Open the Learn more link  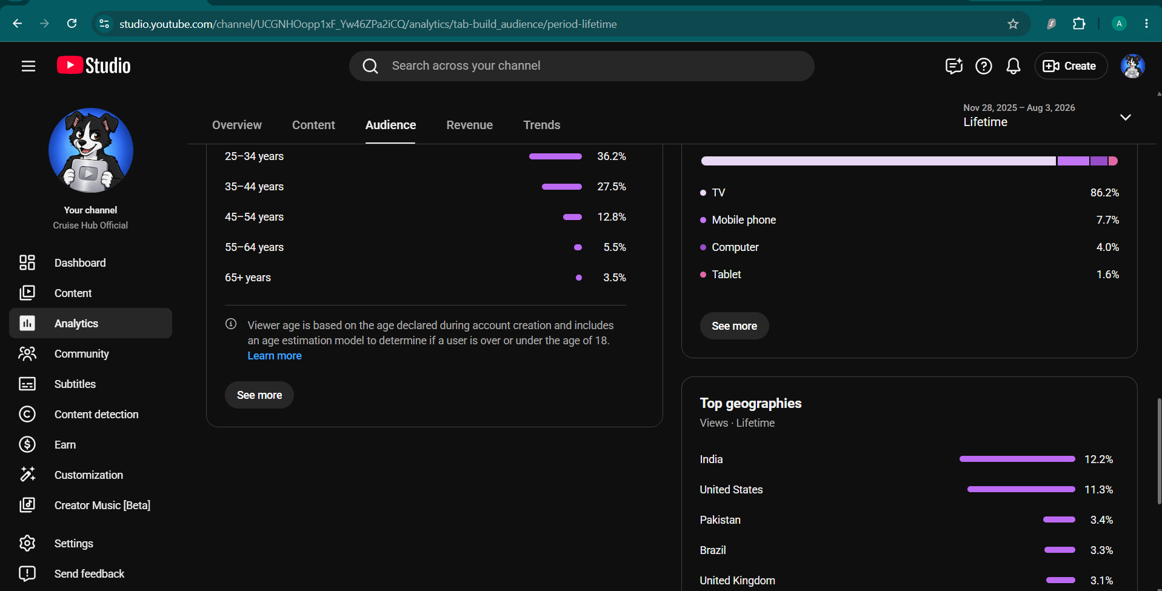coord(275,356)
